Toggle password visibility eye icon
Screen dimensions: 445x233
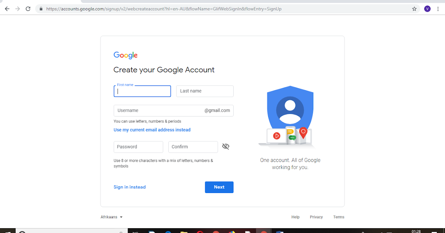(x=225, y=147)
